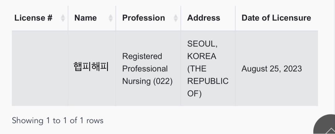Click the word Registered in profession cell
The image size is (335, 134).
click(x=142, y=56)
